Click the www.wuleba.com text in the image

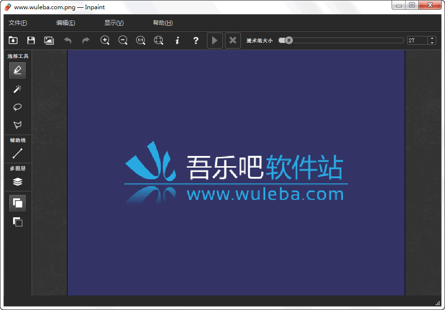tap(265, 194)
